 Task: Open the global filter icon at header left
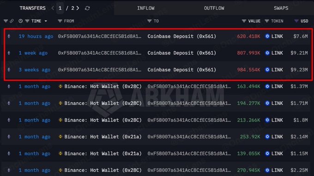tap(6, 21)
